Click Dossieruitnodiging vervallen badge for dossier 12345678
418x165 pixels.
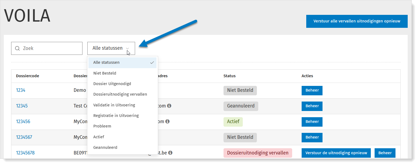[258, 153]
